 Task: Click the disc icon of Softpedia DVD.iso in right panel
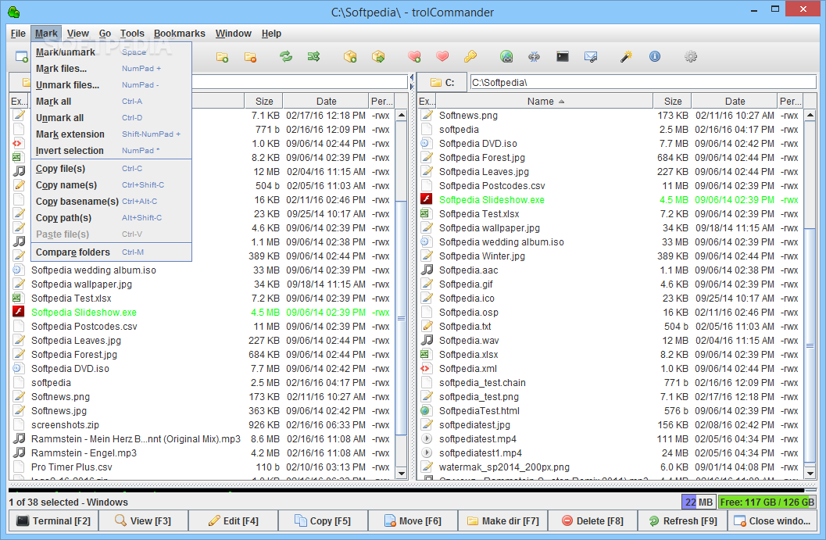pos(426,143)
